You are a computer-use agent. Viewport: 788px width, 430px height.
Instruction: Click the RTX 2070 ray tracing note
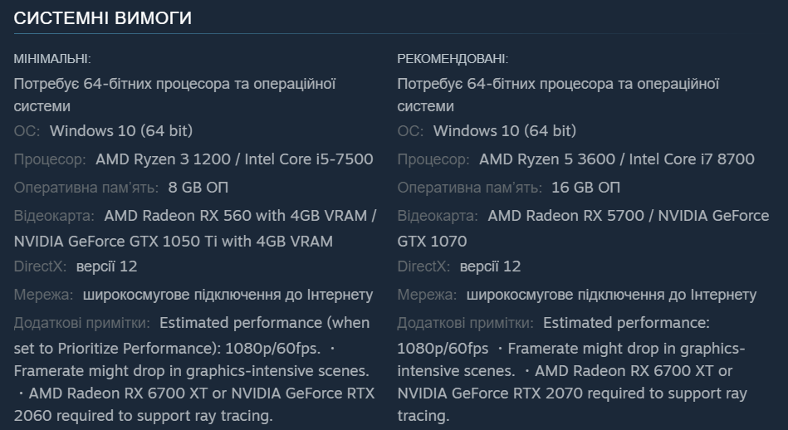(x=572, y=393)
